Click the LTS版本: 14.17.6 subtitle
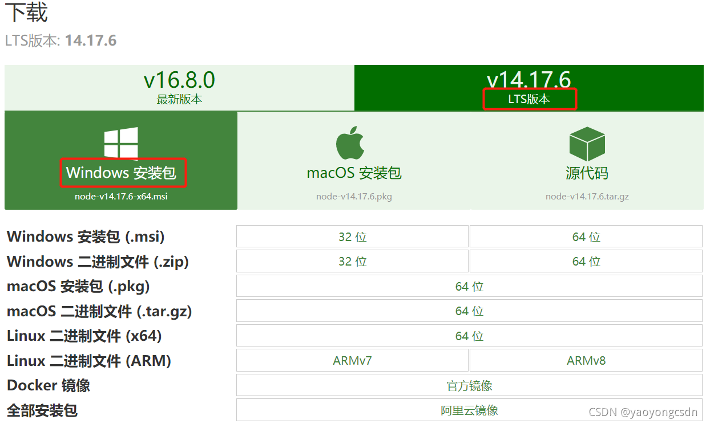Image resolution: width=706 pixels, height=424 pixels. (x=60, y=41)
